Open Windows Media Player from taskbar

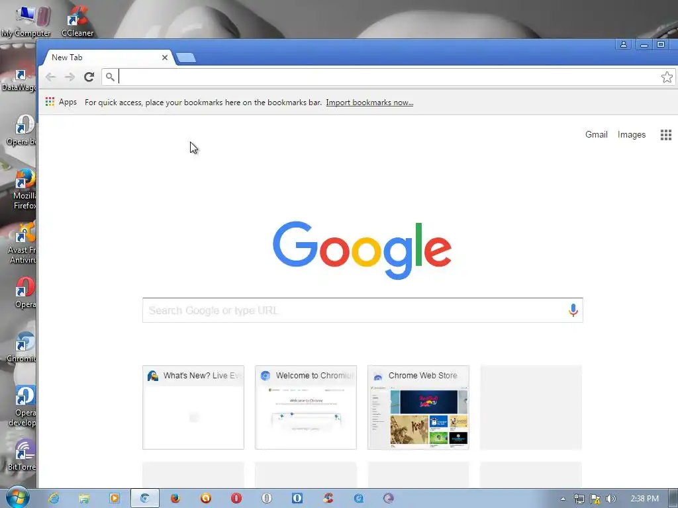coord(114,499)
